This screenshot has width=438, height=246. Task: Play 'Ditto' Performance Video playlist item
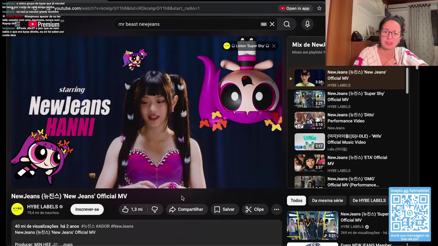pyautogui.click(x=346, y=121)
